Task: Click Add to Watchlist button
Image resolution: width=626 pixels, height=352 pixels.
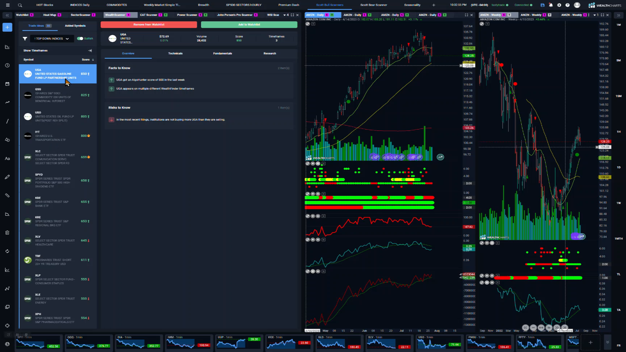Action: click(249, 24)
